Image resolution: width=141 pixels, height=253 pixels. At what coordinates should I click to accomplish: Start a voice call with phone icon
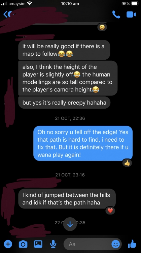116,15
